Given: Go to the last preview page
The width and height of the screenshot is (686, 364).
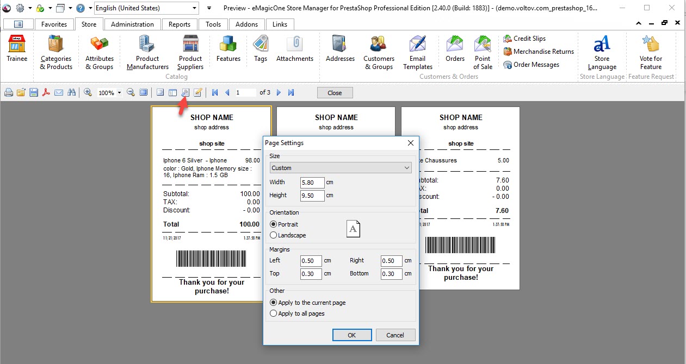Looking at the screenshot, I should 291,93.
